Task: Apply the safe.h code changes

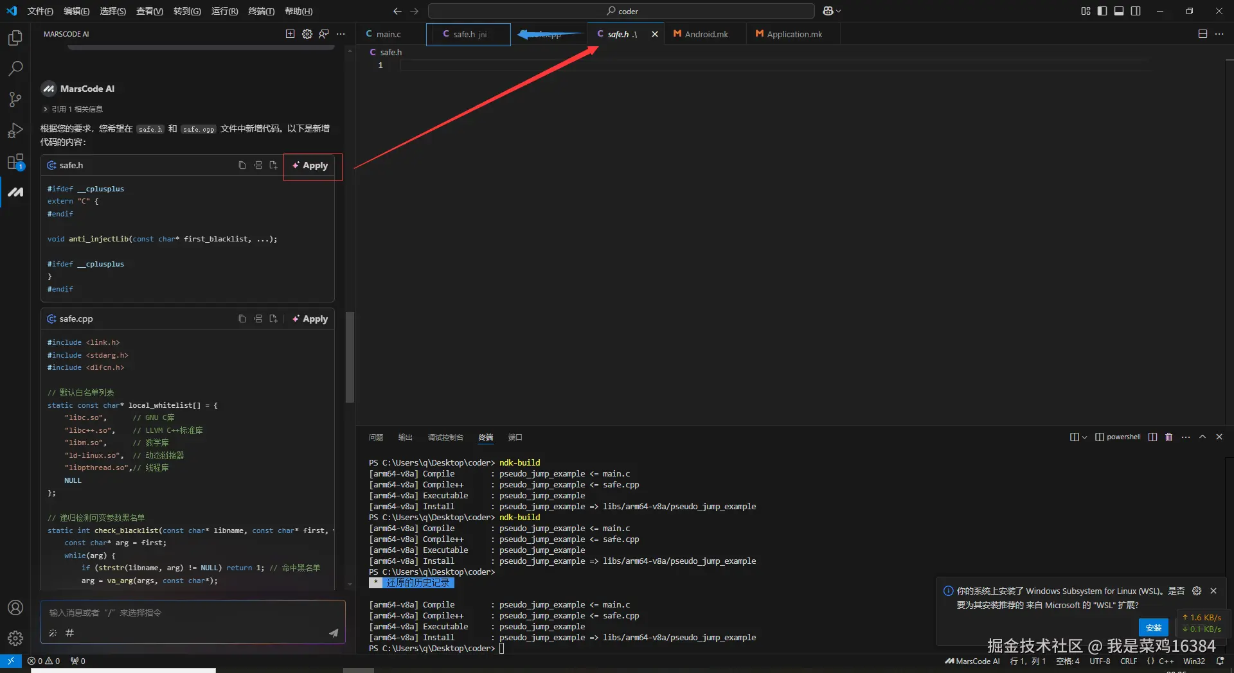Action: point(310,165)
